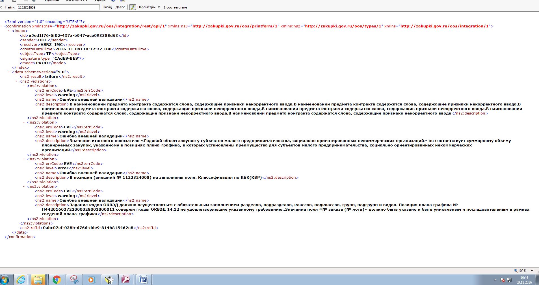Click the sender value OOC

[43, 40]
